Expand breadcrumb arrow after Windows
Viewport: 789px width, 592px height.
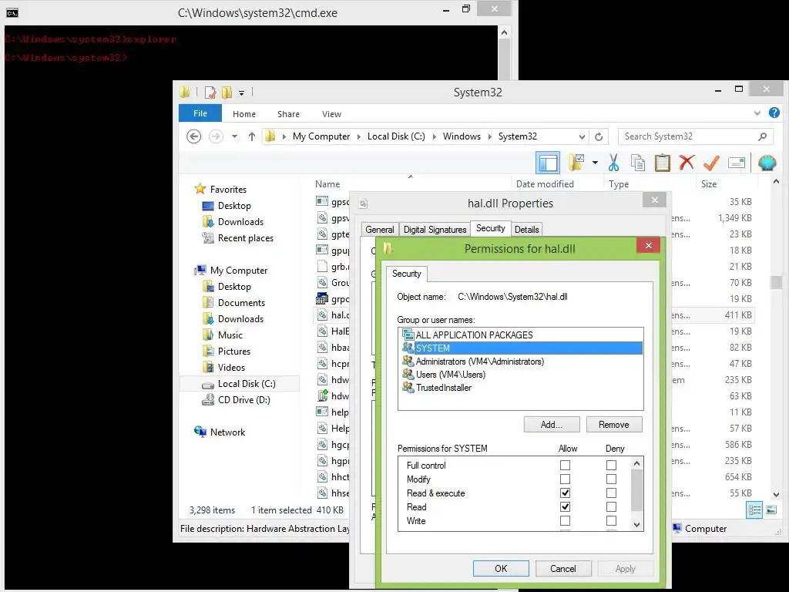[489, 137]
